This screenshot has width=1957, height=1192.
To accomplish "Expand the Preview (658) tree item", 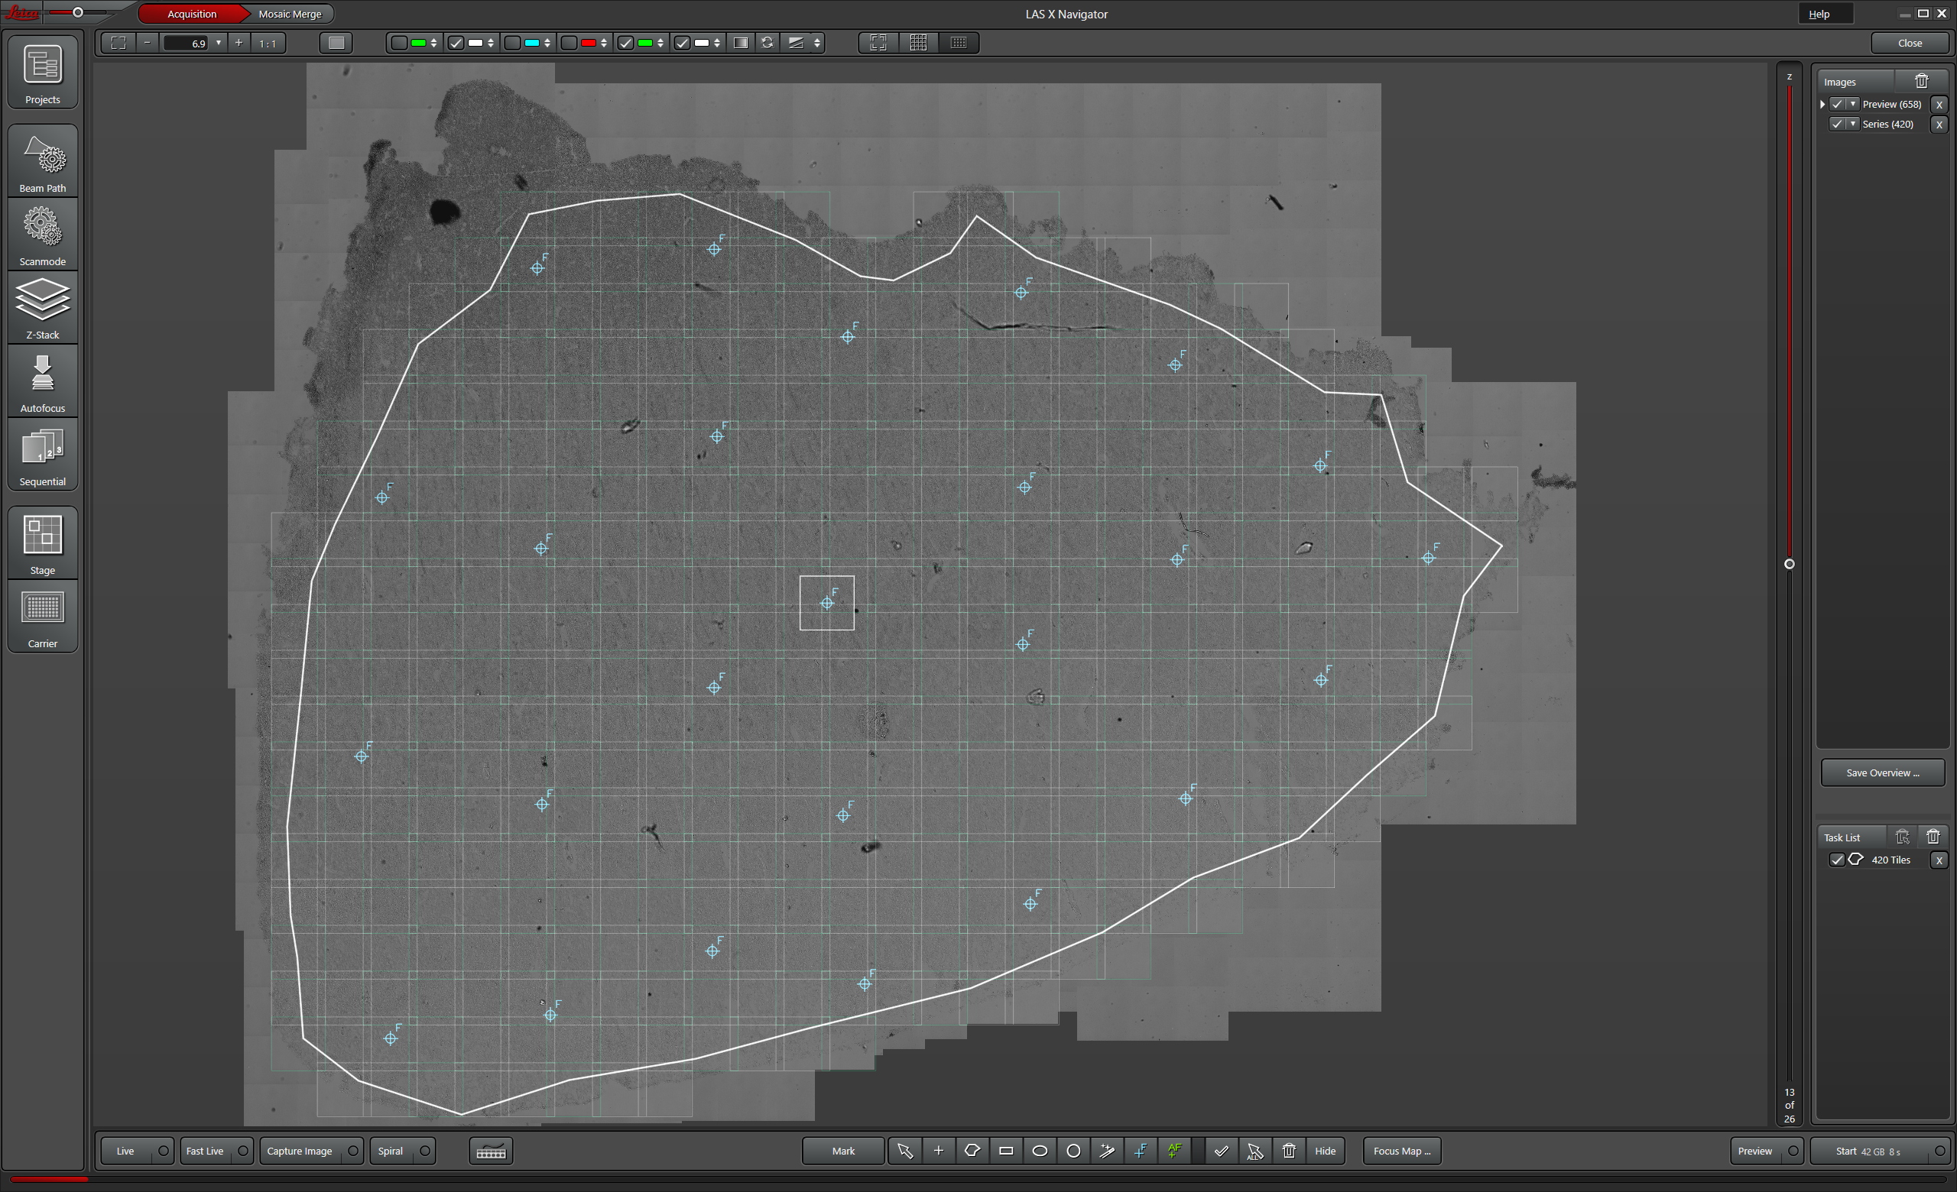I will 1822,104.
